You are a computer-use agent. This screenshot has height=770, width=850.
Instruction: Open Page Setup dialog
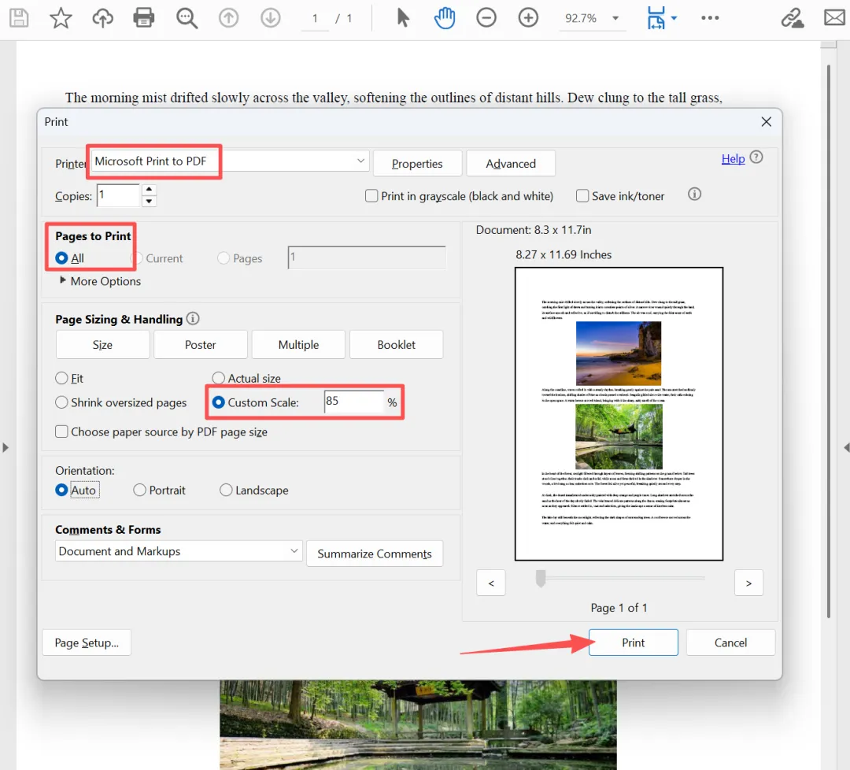click(x=87, y=642)
